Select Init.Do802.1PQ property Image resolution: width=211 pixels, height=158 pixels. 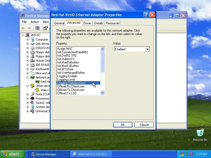pos(78,56)
